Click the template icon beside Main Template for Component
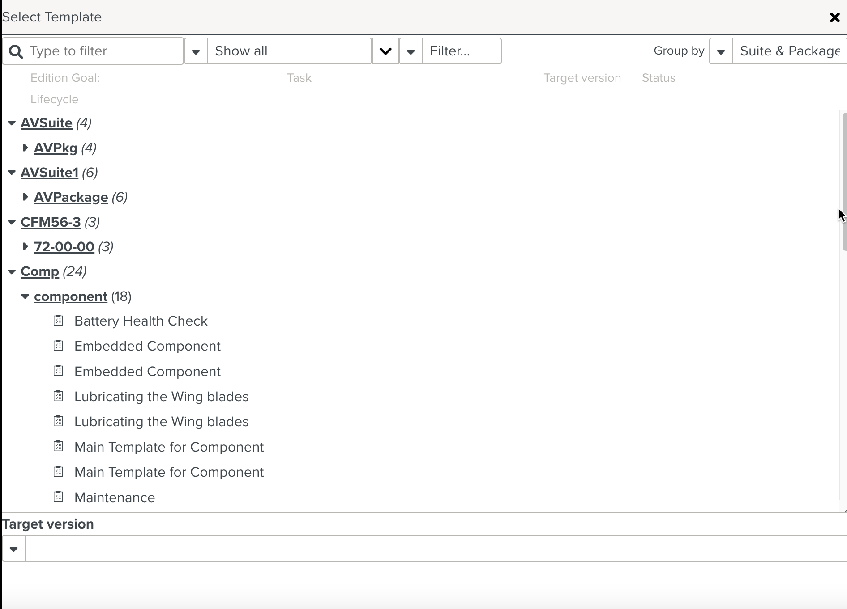 58,446
